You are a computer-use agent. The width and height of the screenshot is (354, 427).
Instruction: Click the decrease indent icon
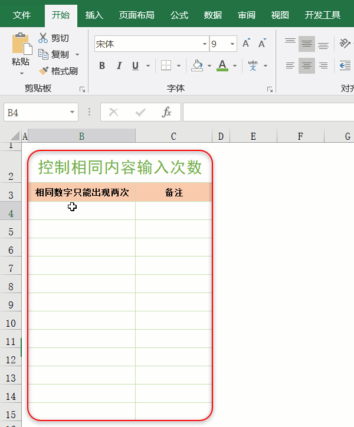[345, 65]
